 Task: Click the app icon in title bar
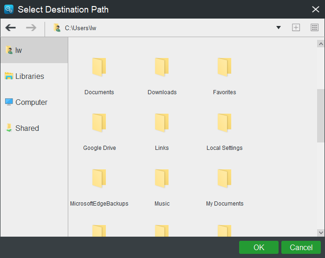[x=9, y=9]
